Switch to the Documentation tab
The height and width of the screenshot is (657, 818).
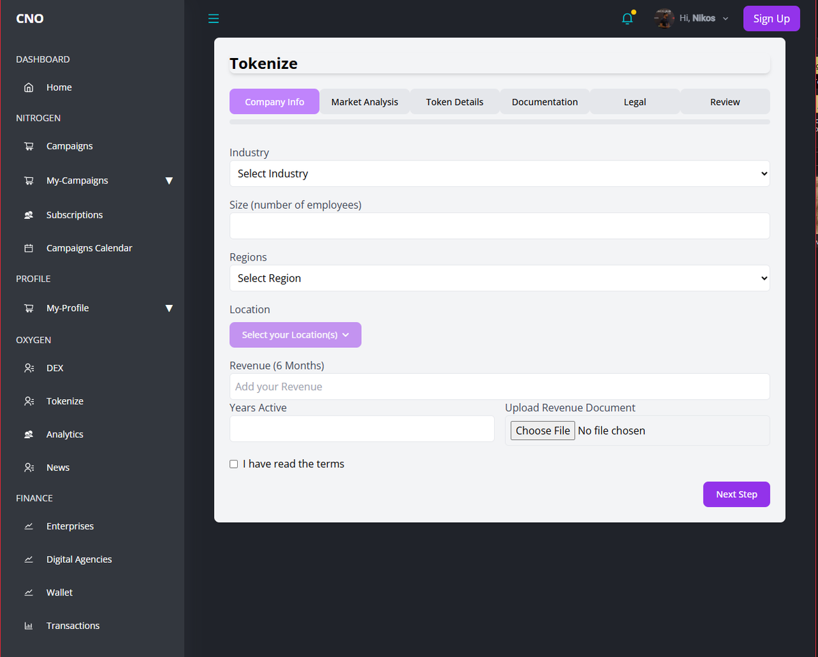click(545, 102)
